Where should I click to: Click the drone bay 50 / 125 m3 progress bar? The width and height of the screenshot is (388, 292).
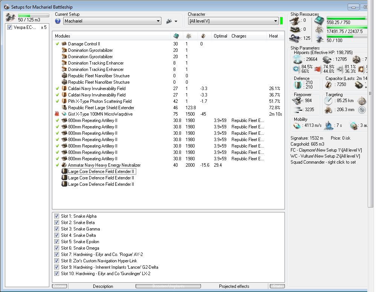(33, 15)
